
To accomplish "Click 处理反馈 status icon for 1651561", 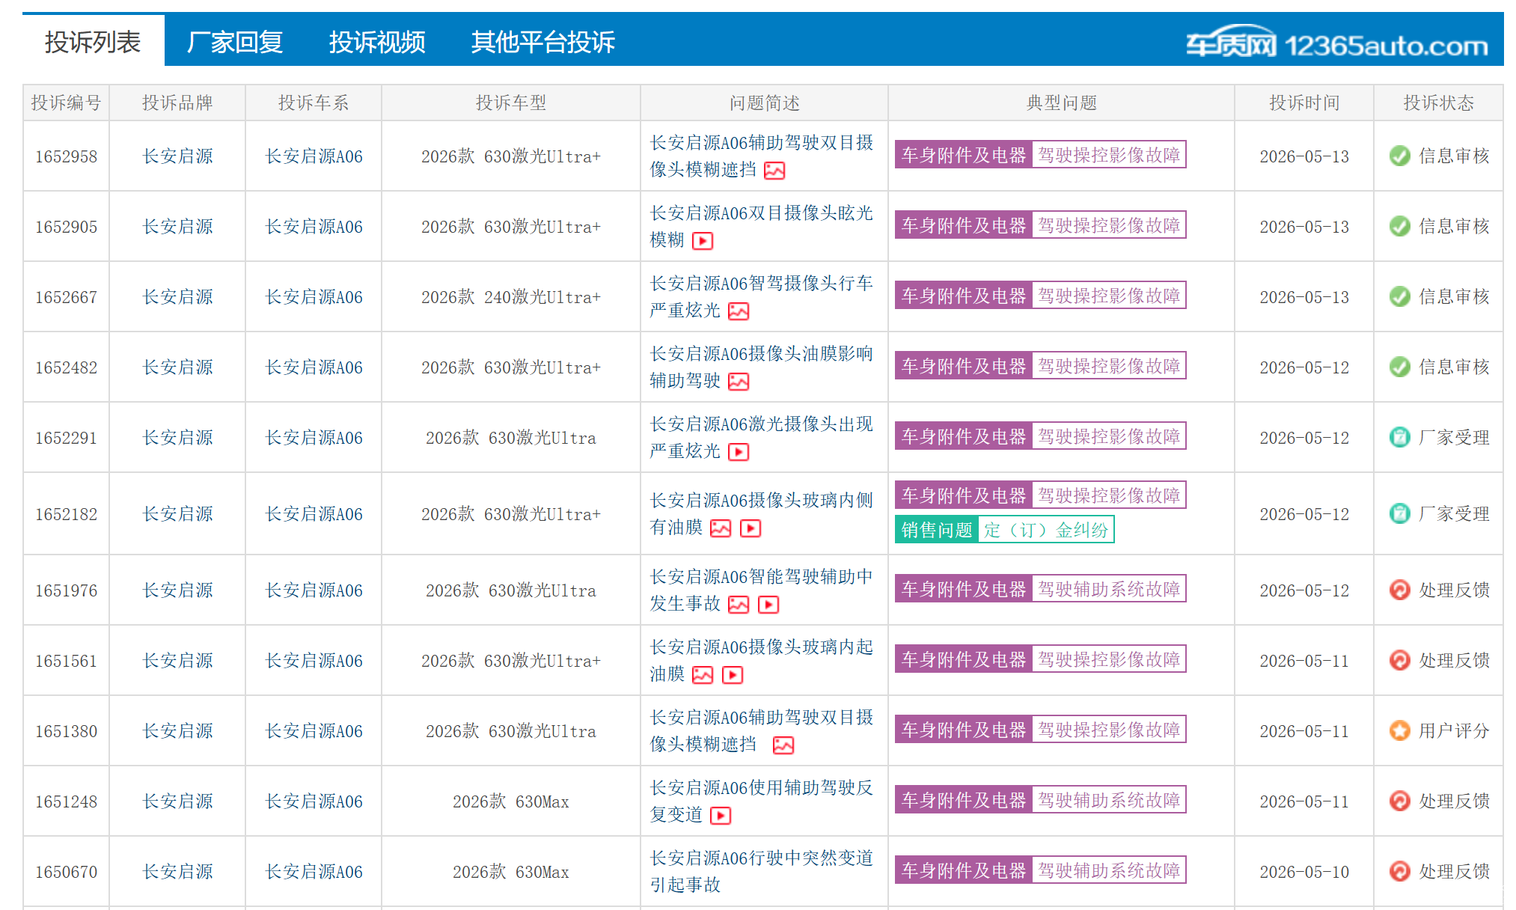I will pyautogui.click(x=1399, y=660).
